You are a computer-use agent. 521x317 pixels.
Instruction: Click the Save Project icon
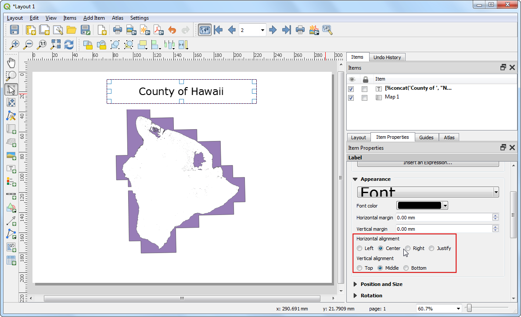pyautogui.click(x=14, y=30)
